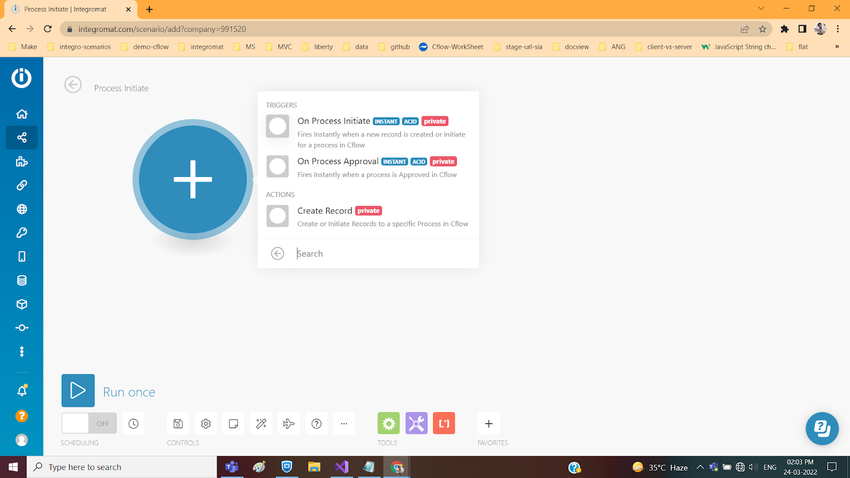Click the Auto-align magic wand icon
This screenshot has width=850, height=478.
tap(261, 423)
